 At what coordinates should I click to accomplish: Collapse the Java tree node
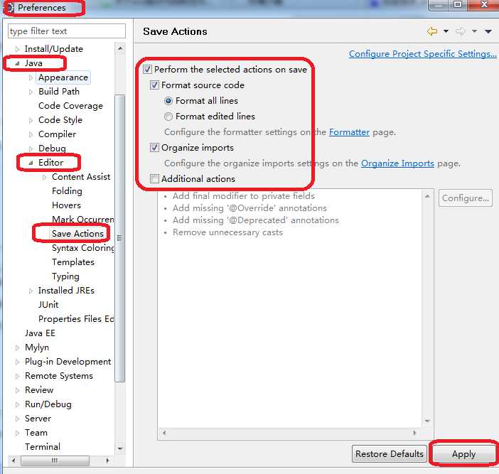click(17, 63)
